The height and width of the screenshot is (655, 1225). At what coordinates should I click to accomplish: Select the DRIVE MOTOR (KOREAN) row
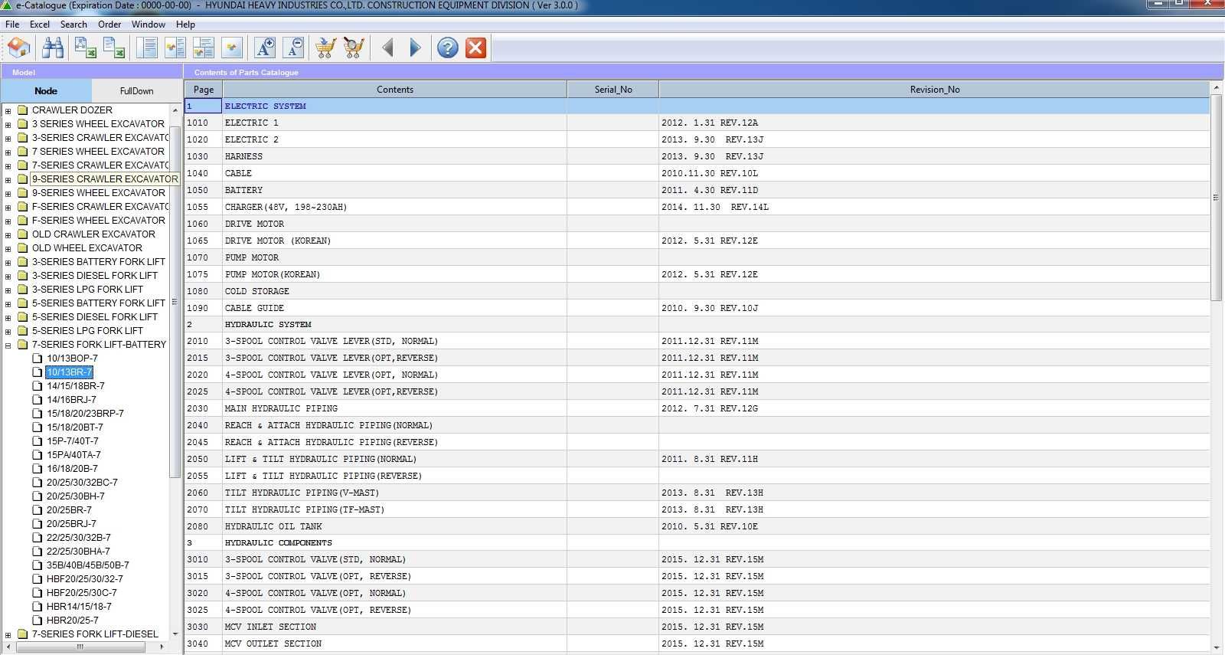tap(697, 241)
